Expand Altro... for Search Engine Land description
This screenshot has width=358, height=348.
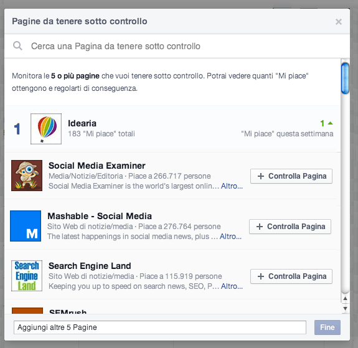[x=232, y=286]
